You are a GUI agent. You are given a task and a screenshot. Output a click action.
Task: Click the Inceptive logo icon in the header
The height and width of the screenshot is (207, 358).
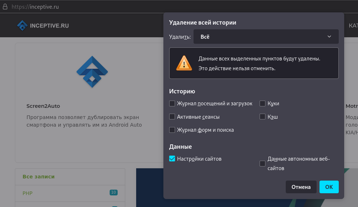pyautogui.click(x=22, y=25)
